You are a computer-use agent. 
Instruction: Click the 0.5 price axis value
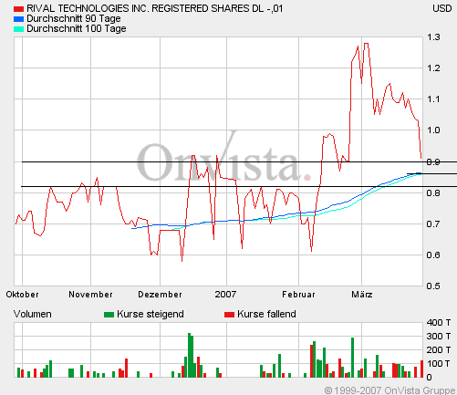click(x=433, y=286)
